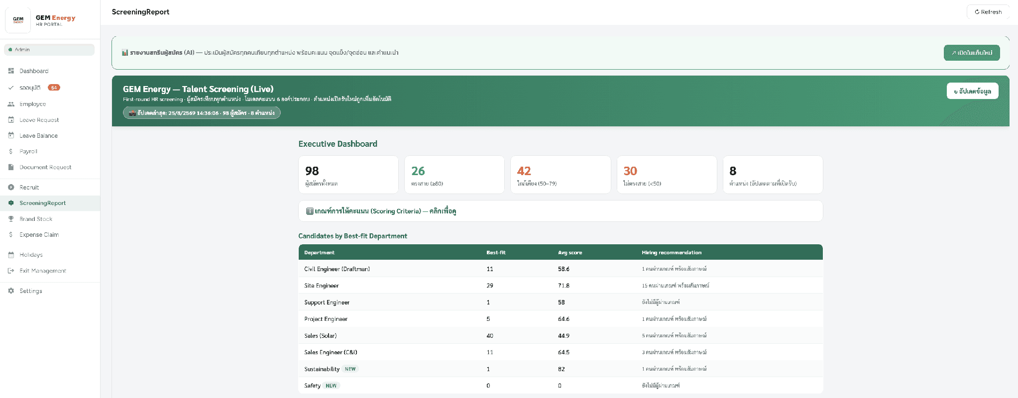Open the Dashboard menu item
1018x398 pixels.
[50, 71]
